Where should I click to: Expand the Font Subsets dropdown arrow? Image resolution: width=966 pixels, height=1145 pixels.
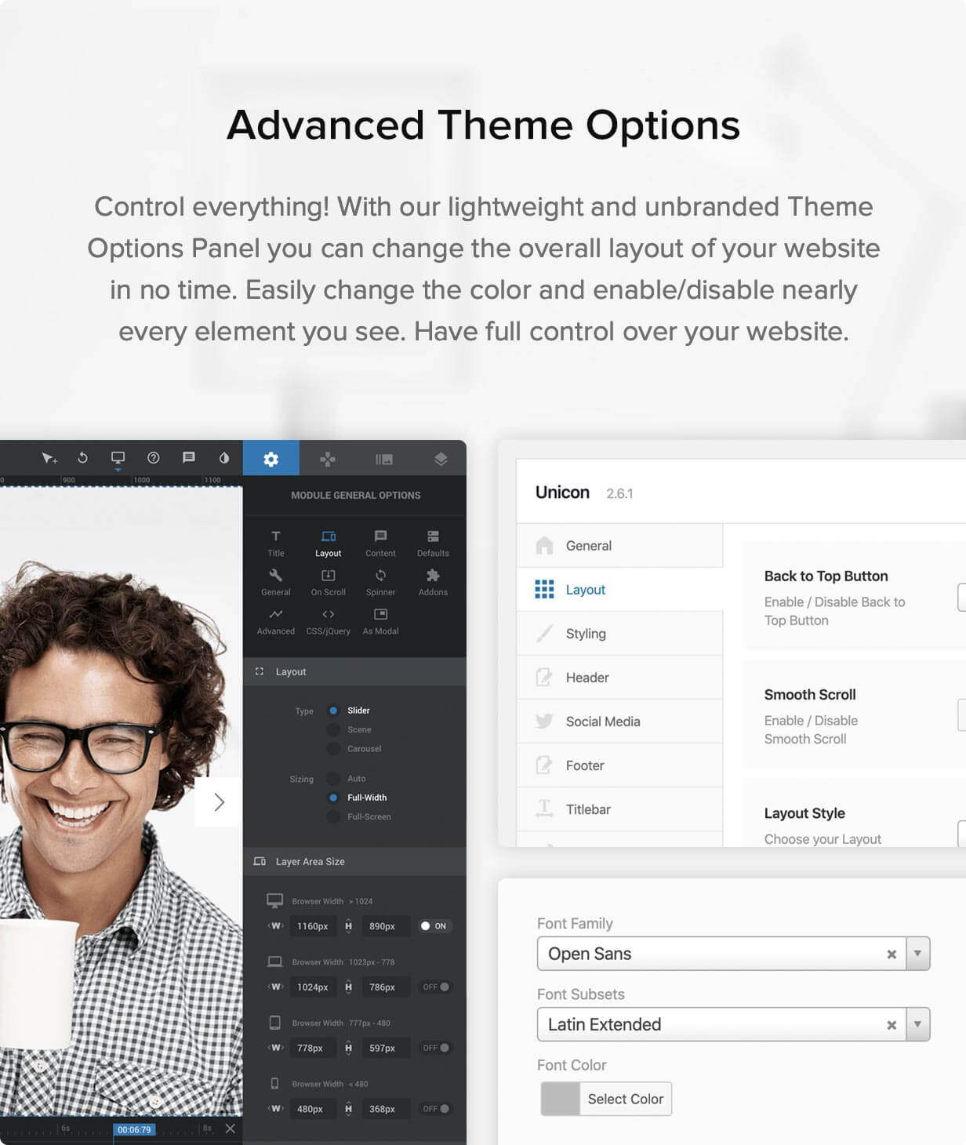(x=917, y=1024)
